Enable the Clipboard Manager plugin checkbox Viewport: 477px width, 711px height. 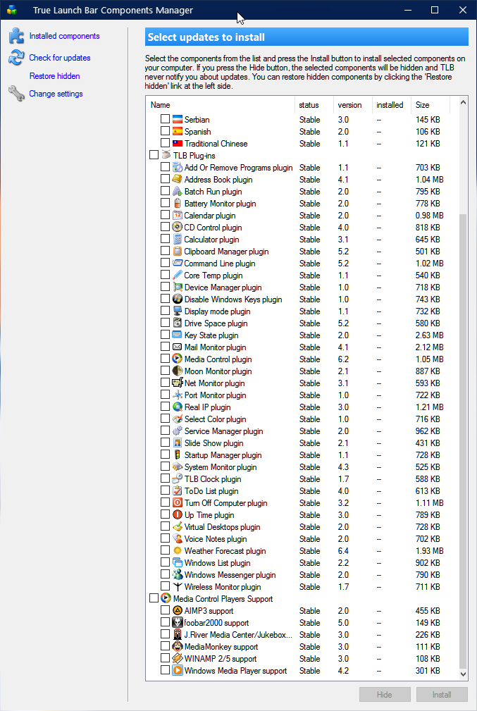coord(165,252)
